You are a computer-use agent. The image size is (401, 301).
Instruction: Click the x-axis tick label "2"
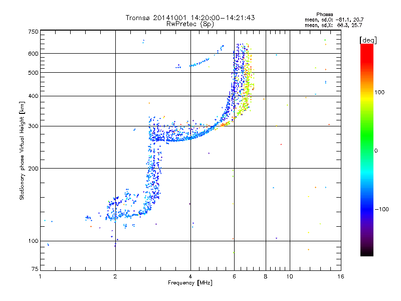115,277
